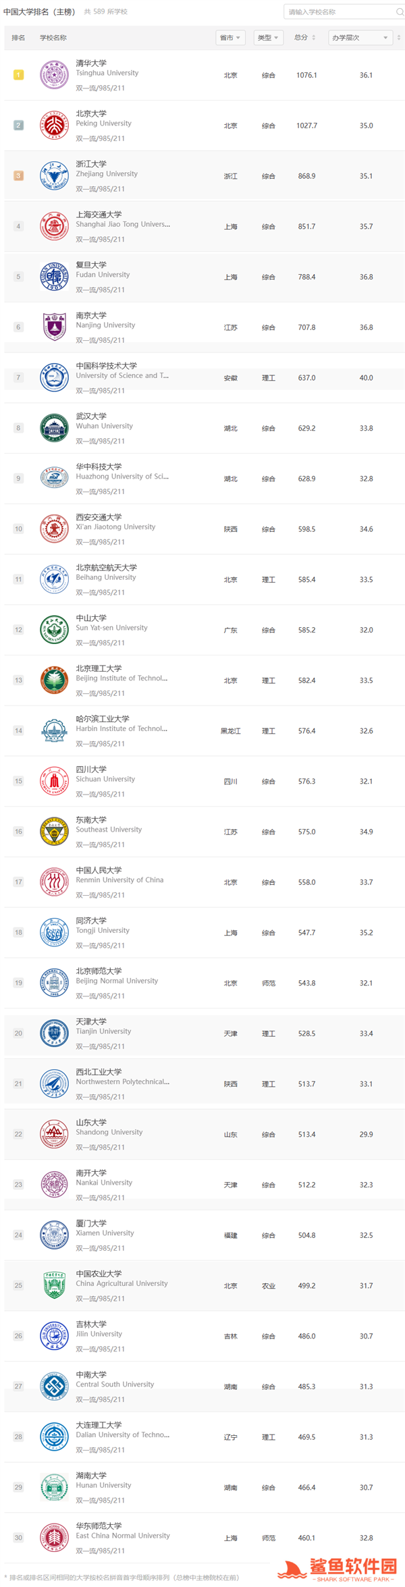Sort the table by 总分 column
The height and width of the screenshot is (1587, 405).
(305, 38)
